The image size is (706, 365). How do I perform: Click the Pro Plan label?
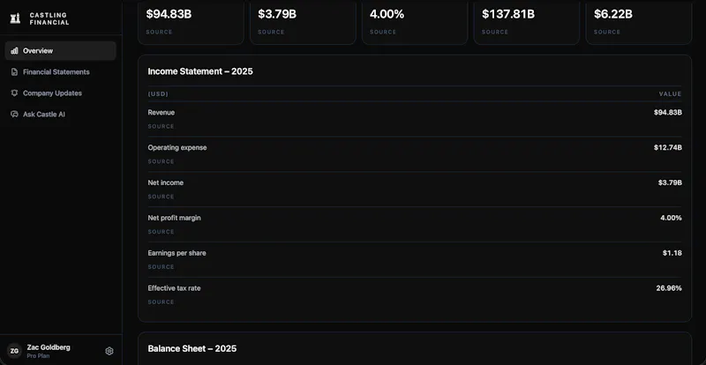pyautogui.click(x=38, y=356)
